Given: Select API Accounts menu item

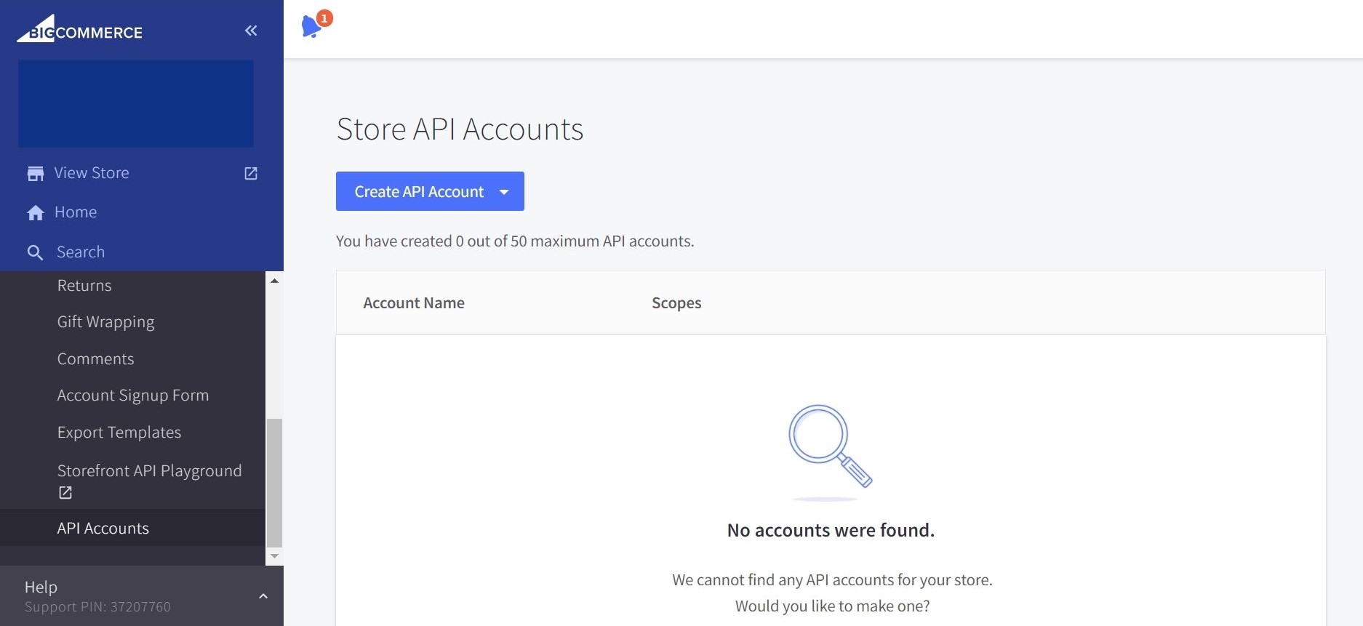Looking at the screenshot, I should pyautogui.click(x=103, y=529).
